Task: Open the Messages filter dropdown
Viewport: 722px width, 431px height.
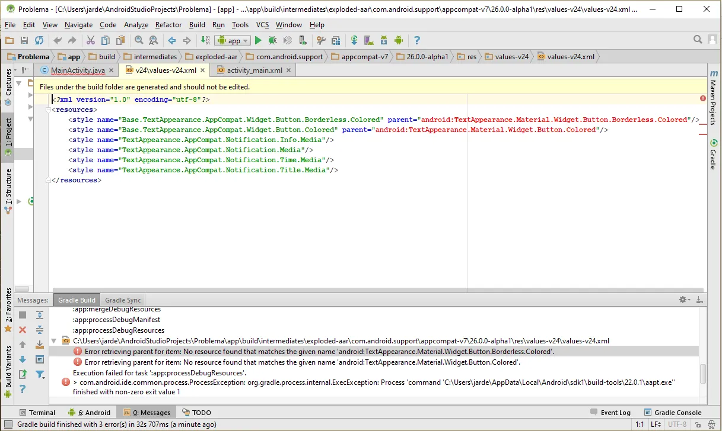Action: [x=40, y=374]
